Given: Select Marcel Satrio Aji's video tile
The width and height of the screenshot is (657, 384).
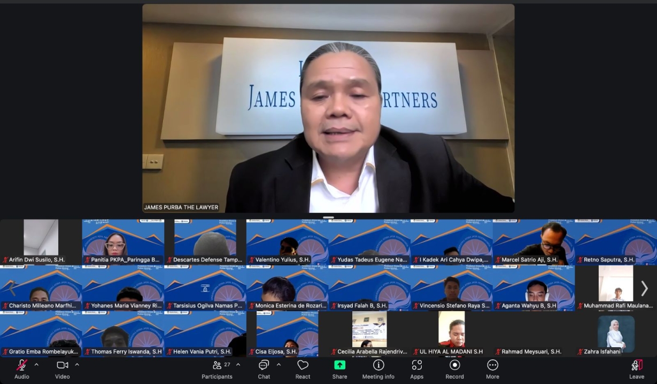Looking at the screenshot, I should [534, 242].
